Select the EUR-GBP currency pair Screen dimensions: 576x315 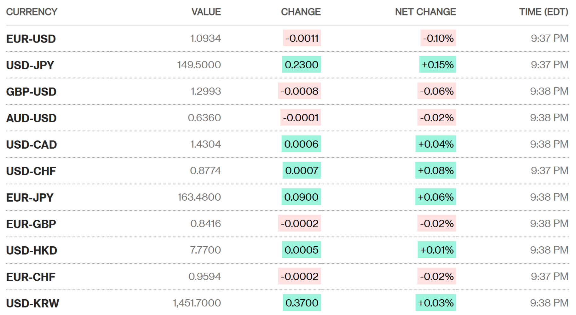(31, 224)
